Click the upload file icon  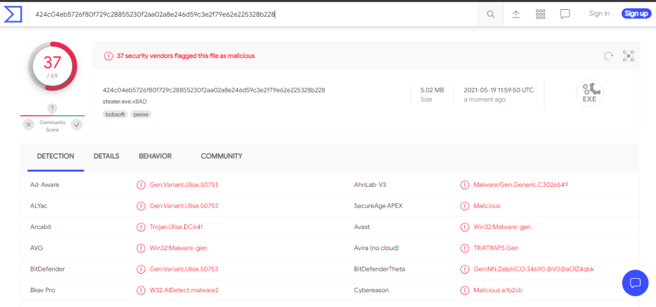(516, 14)
